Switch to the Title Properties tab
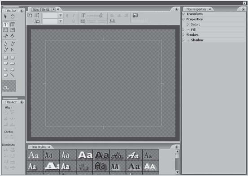This screenshot has width=248, height=176. click(196, 9)
